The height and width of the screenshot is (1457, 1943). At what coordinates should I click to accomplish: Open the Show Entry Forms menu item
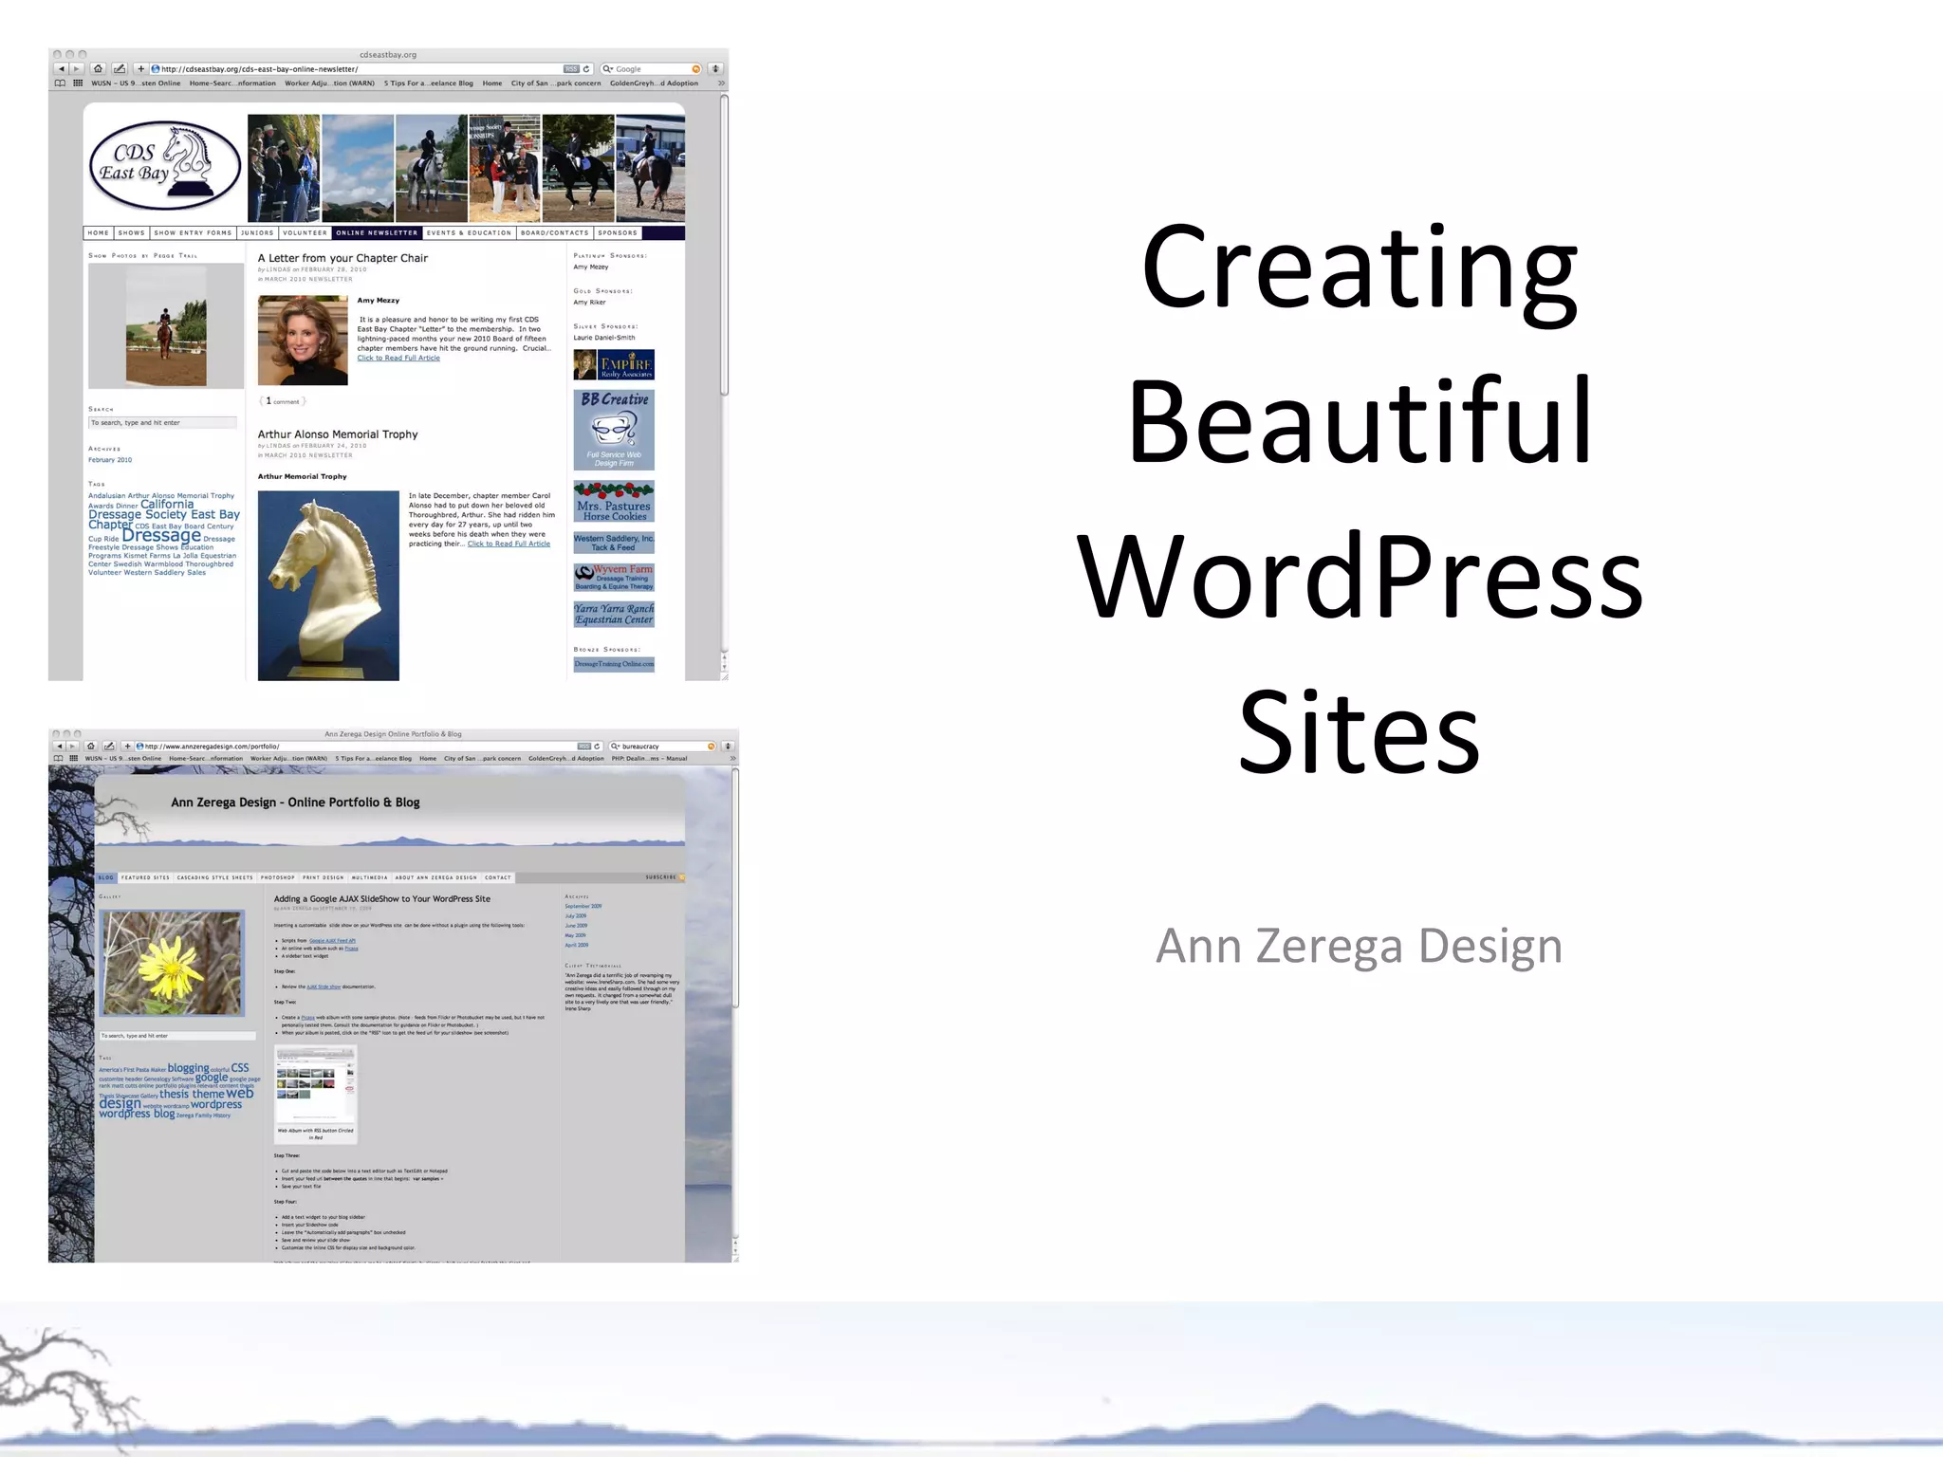pyautogui.click(x=193, y=232)
